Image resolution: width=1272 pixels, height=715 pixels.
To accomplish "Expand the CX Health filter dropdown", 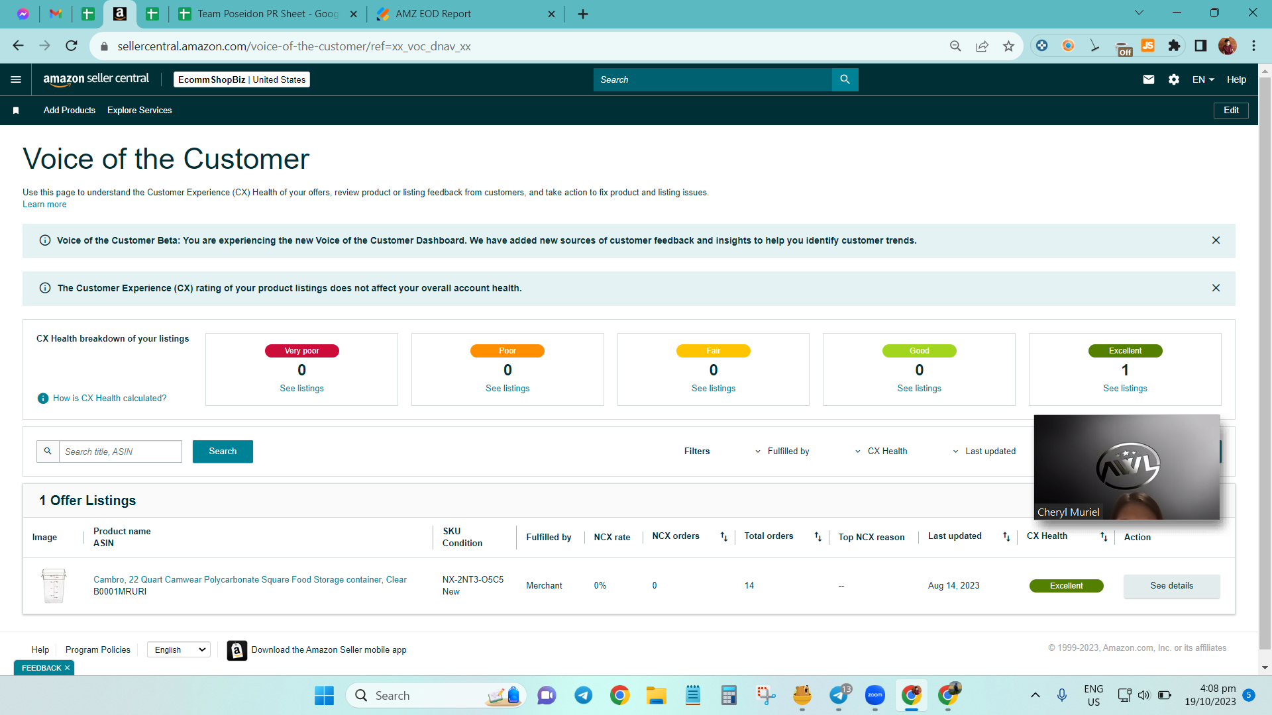I will [880, 452].
